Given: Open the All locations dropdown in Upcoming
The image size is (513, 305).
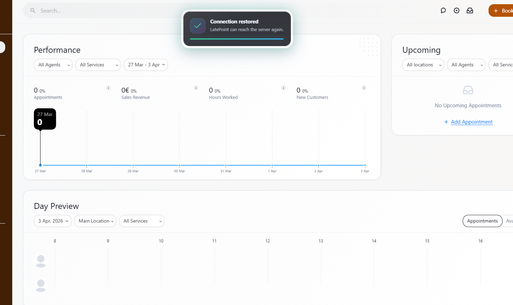Looking at the screenshot, I should (423, 65).
